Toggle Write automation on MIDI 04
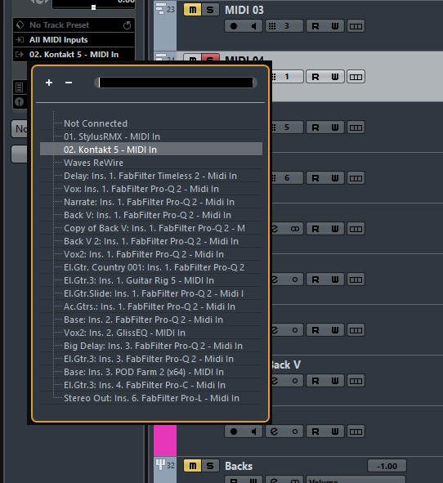The image size is (443, 483). (335, 77)
